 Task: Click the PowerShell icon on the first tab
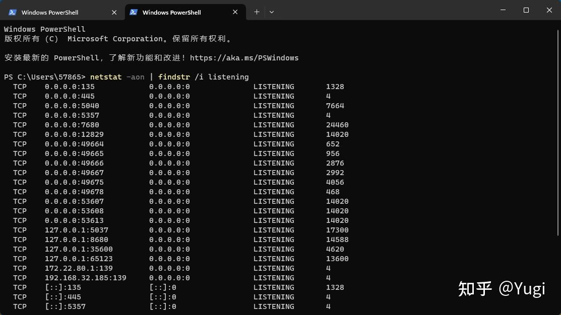click(x=13, y=12)
